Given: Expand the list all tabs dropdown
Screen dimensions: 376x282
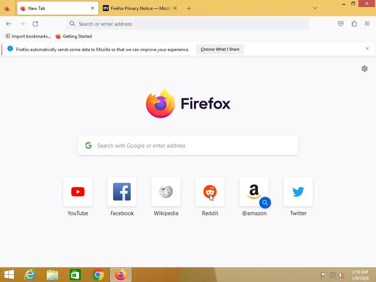Looking at the screenshot, I should [x=315, y=8].
